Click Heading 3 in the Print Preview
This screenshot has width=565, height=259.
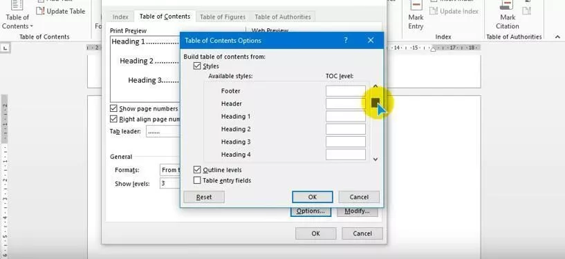coord(145,80)
